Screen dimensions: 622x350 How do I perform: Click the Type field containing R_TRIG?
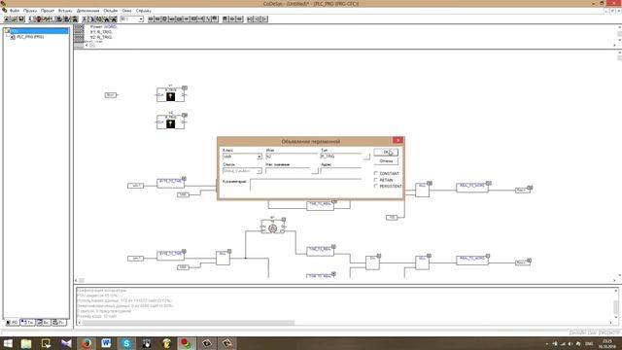[x=341, y=157]
